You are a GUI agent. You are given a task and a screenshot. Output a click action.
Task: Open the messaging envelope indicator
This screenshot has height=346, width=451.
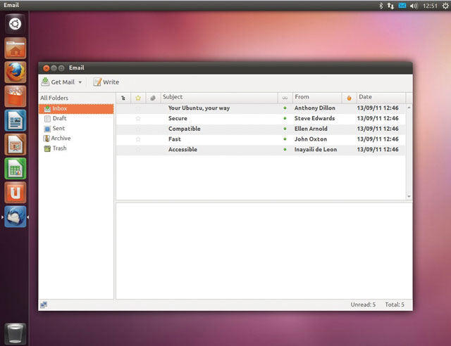tap(402, 6)
